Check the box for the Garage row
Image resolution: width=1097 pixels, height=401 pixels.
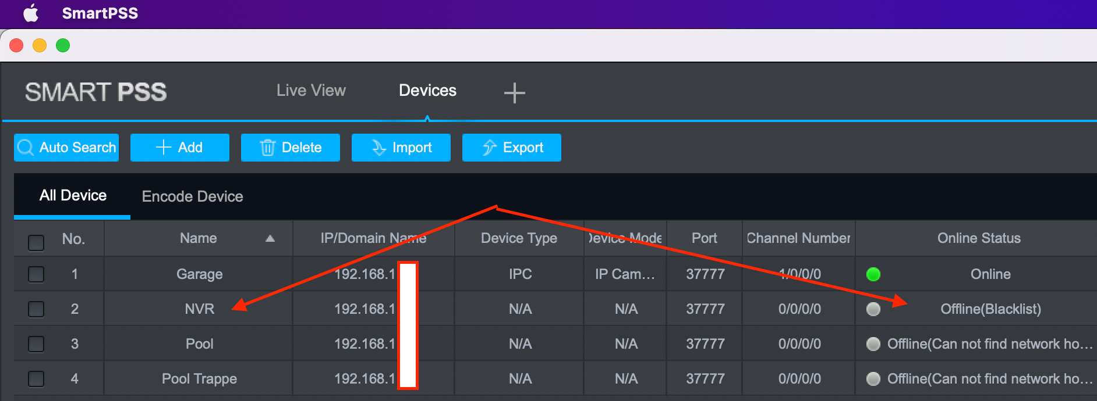(36, 274)
